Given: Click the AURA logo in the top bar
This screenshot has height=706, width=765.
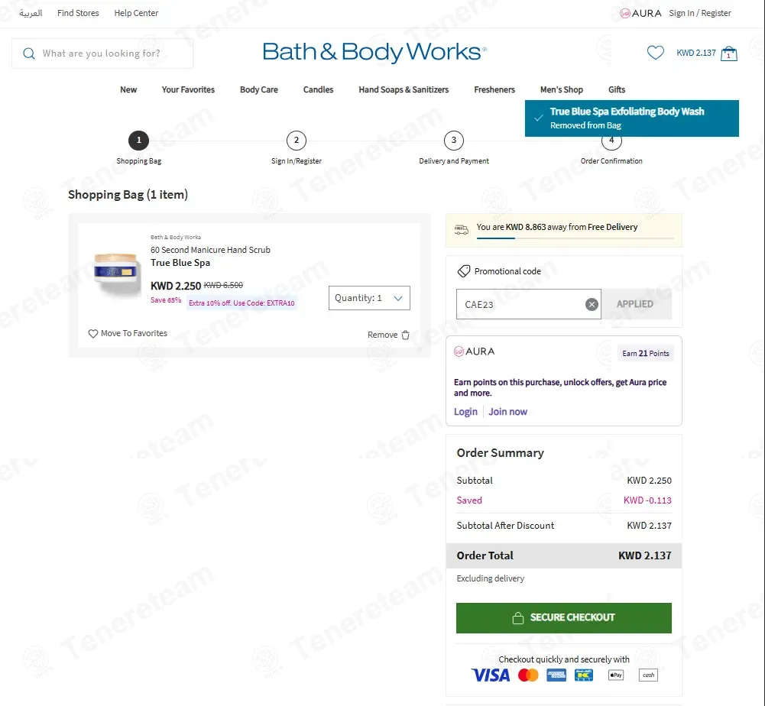Looking at the screenshot, I should [x=640, y=13].
